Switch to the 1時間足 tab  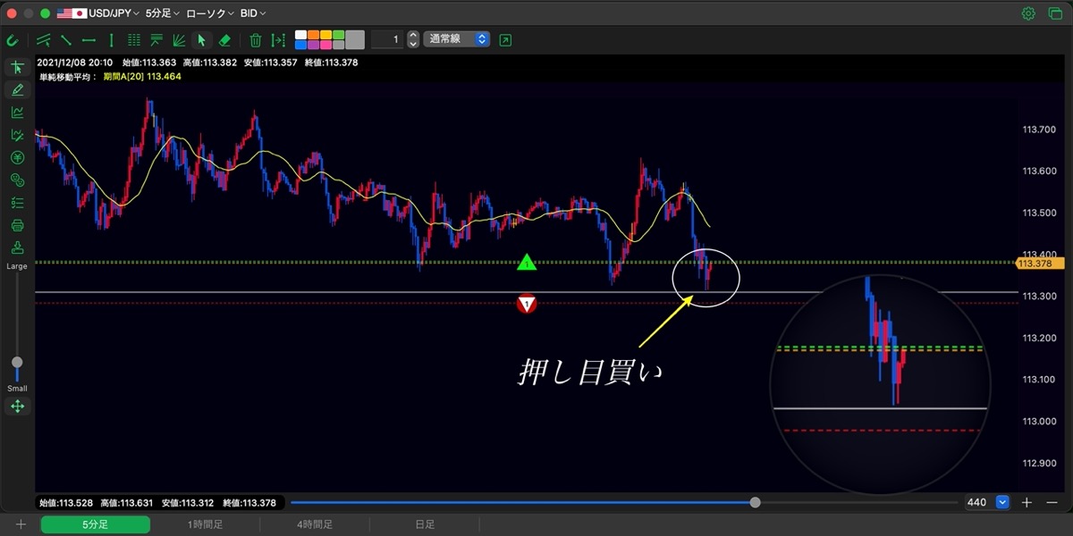point(205,524)
